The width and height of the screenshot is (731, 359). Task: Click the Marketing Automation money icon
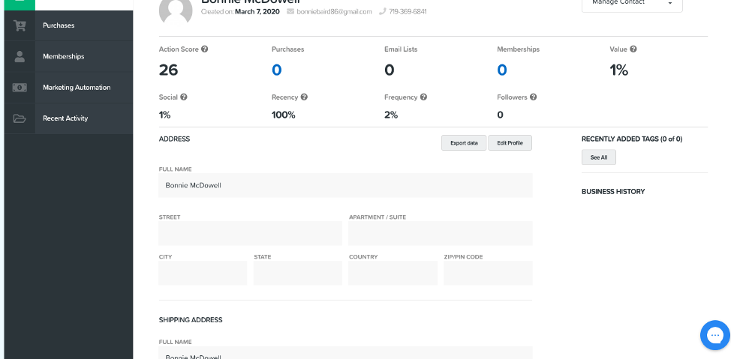tap(20, 88)
